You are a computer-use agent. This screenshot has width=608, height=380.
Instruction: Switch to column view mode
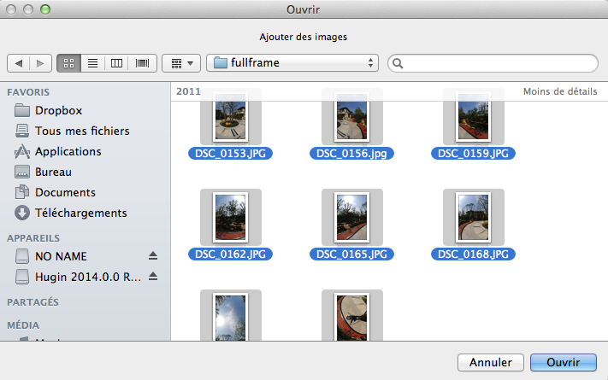(117, 63)
